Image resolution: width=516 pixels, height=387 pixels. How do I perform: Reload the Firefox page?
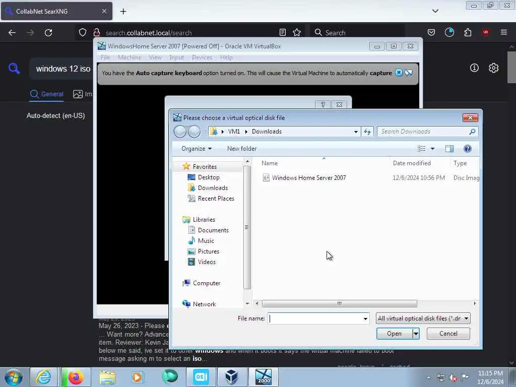click(x=48, y=33)
